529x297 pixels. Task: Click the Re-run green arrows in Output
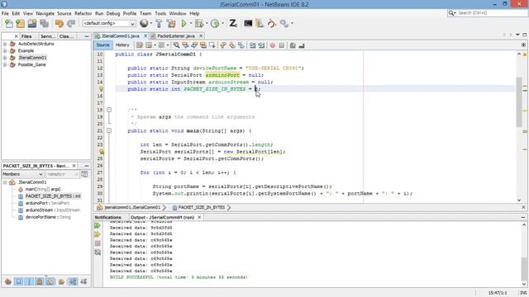(x=98, y=225)
